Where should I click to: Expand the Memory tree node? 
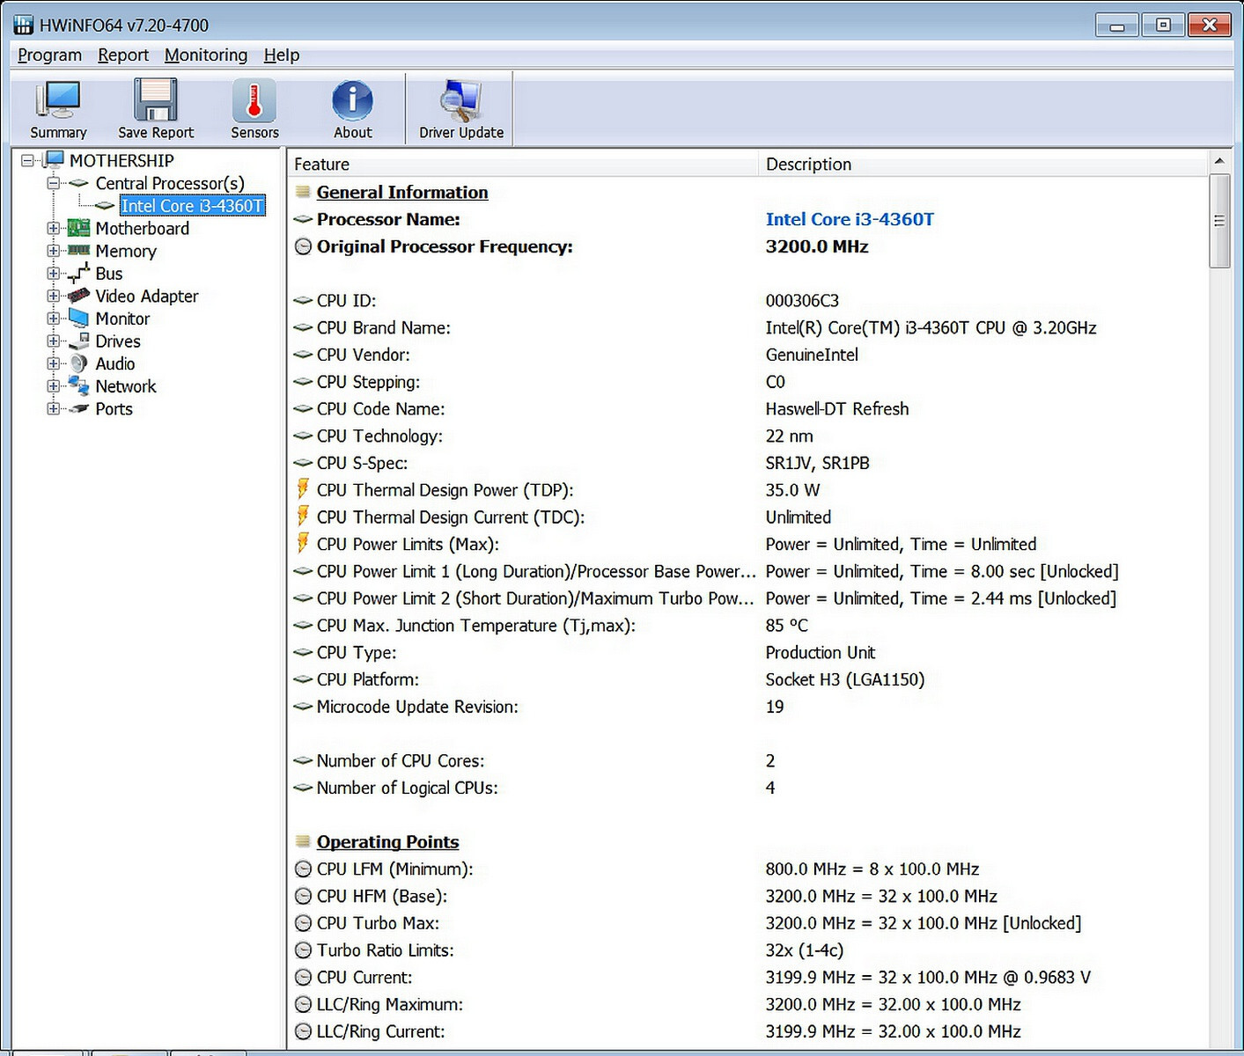[x=54, y=251]
